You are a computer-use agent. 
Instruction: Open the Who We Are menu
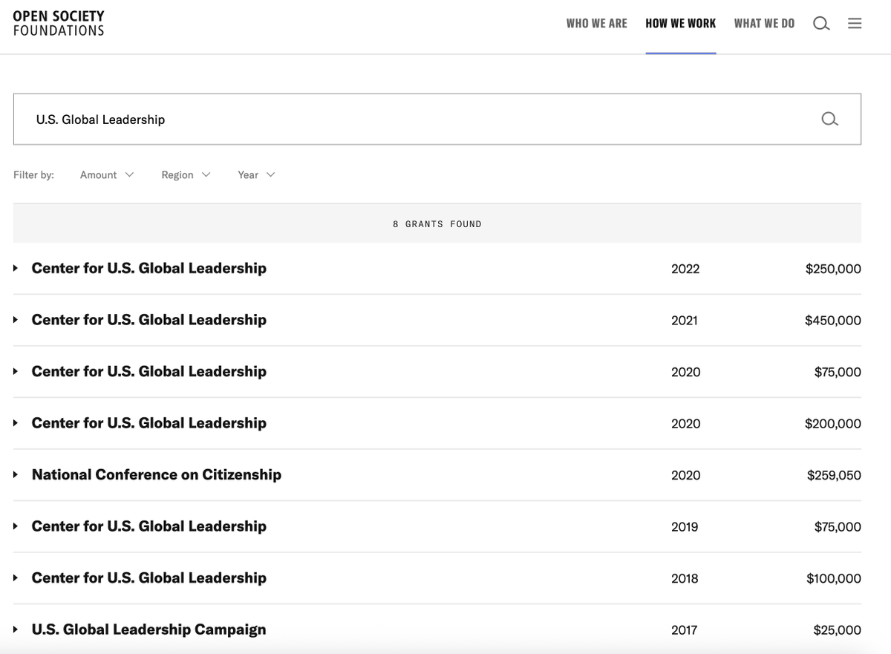pos(596,24)
